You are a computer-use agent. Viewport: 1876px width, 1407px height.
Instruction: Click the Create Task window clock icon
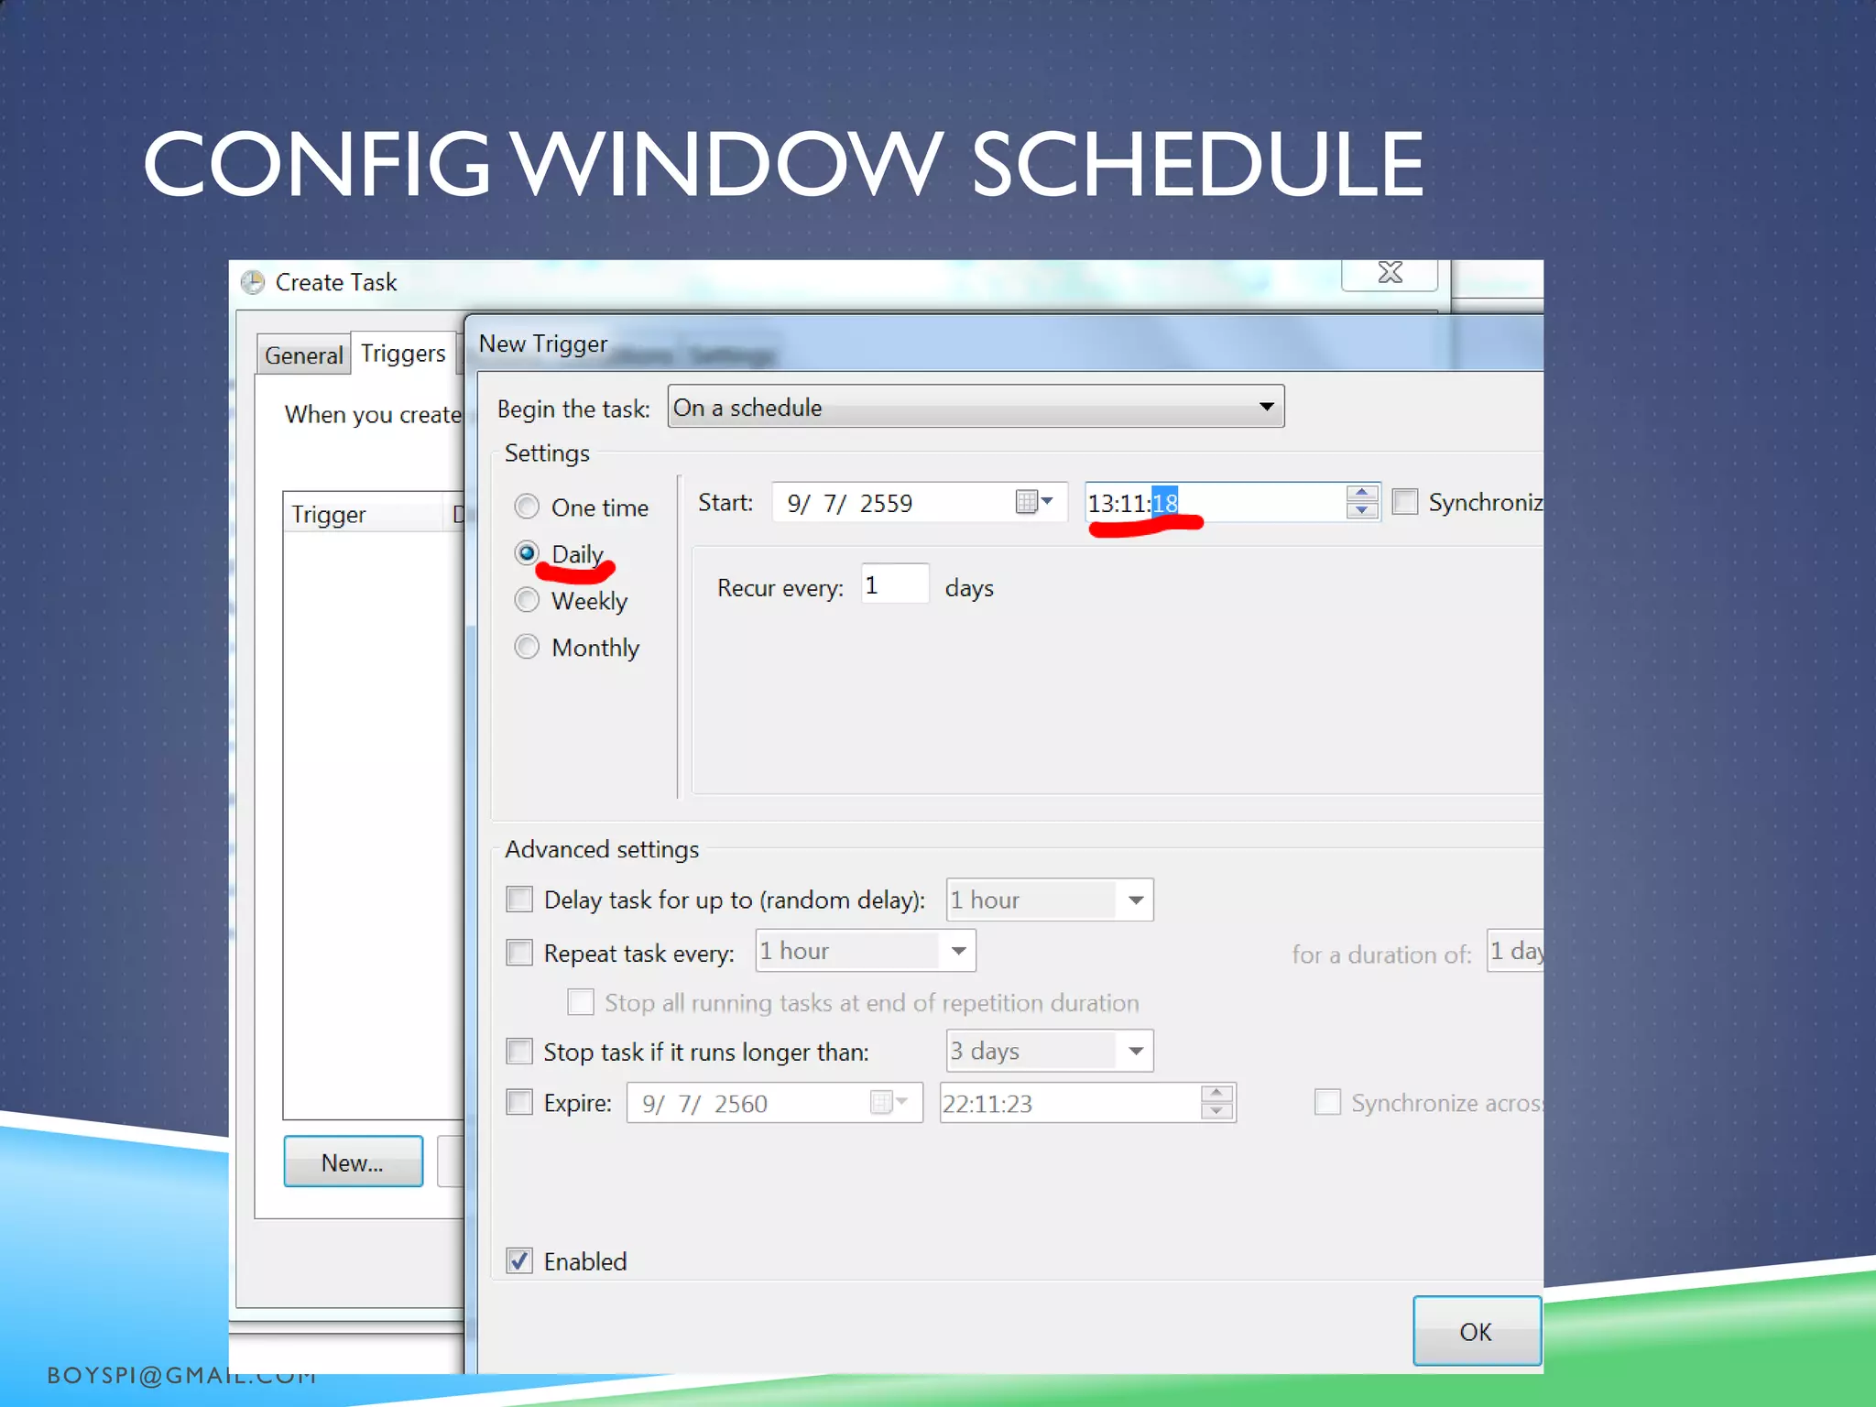[x=253, y=282]
